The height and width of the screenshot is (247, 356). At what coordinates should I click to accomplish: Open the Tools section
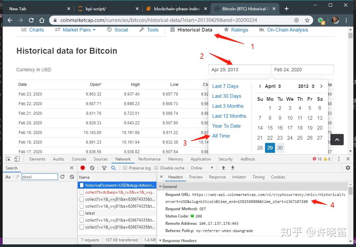click(149, 30)
